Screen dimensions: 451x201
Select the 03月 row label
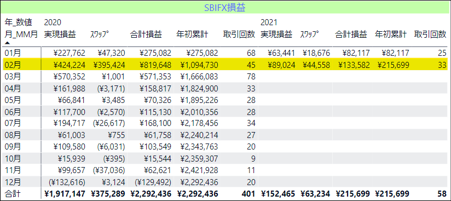(x=13, y=77)
